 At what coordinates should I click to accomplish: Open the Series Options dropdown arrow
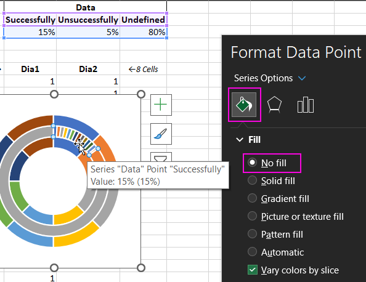pos(302,78)
